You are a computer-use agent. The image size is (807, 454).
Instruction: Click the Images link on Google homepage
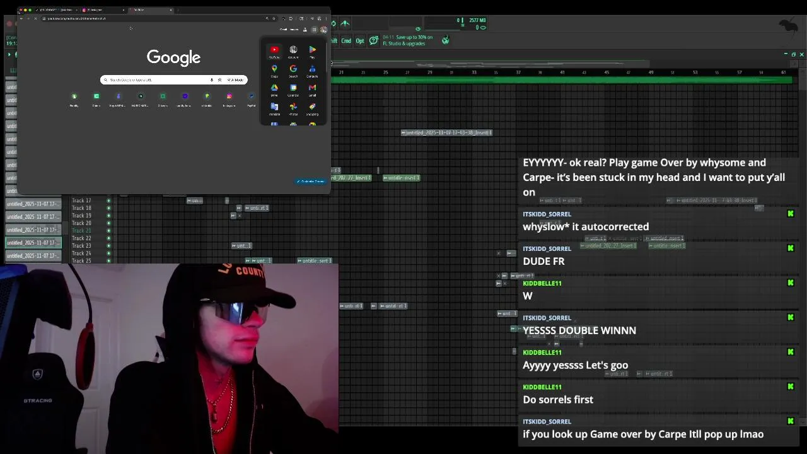(x=294, y=30)
